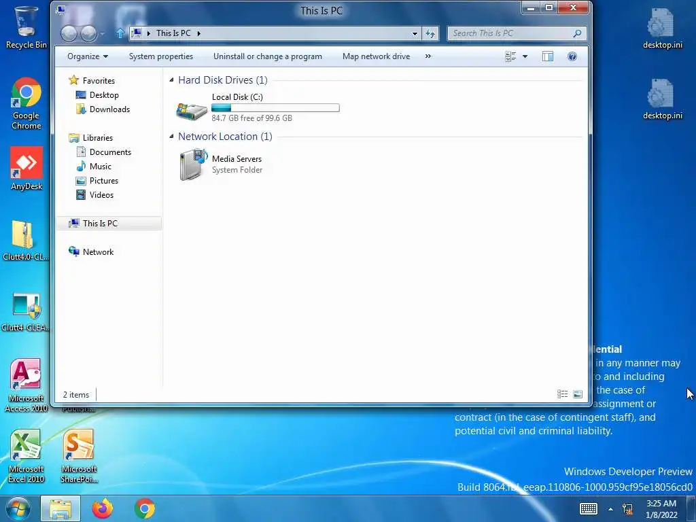Open Chrome from the taskbar
Image resolution: width=696 pixels, height=522 pixels.
coord(145,508)
